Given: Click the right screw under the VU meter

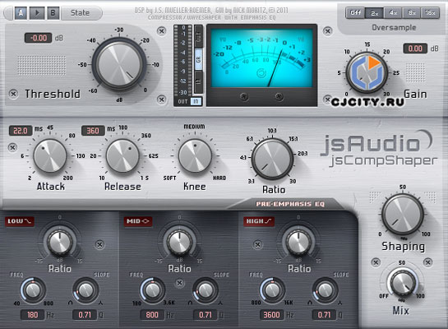Looking at the screenshot, I should (279, 97).
